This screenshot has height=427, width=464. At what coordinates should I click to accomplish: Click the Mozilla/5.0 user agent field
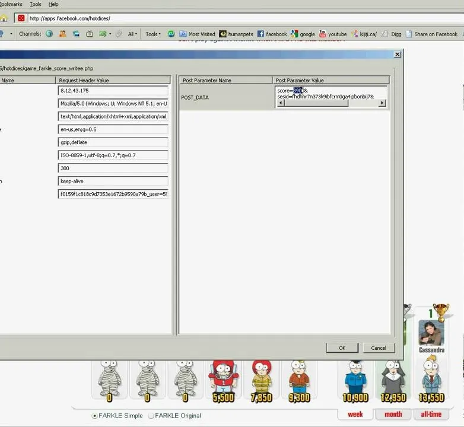coord(113,104)
